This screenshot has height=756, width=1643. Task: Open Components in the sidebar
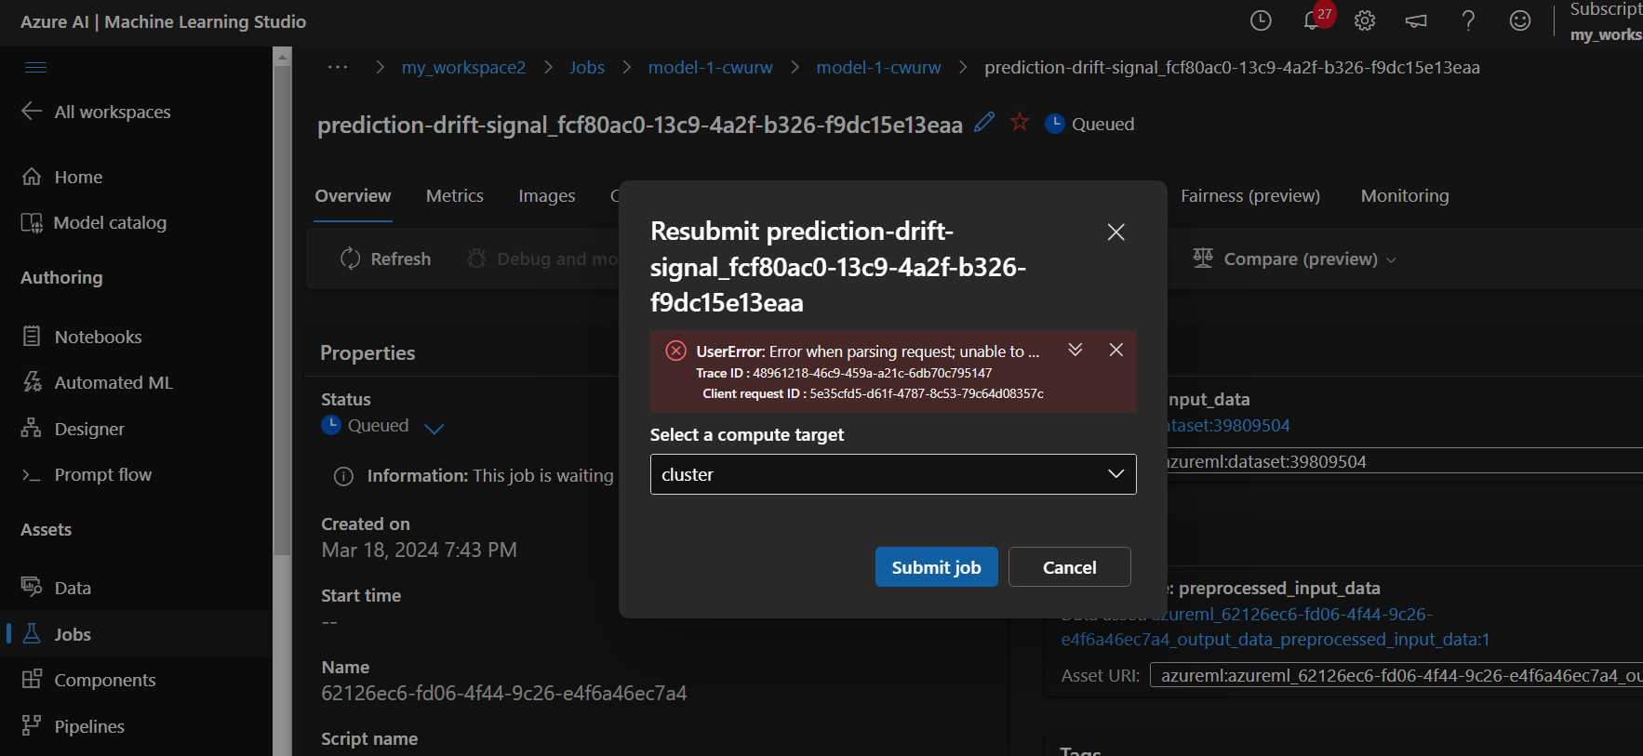(x=89, y=680)
